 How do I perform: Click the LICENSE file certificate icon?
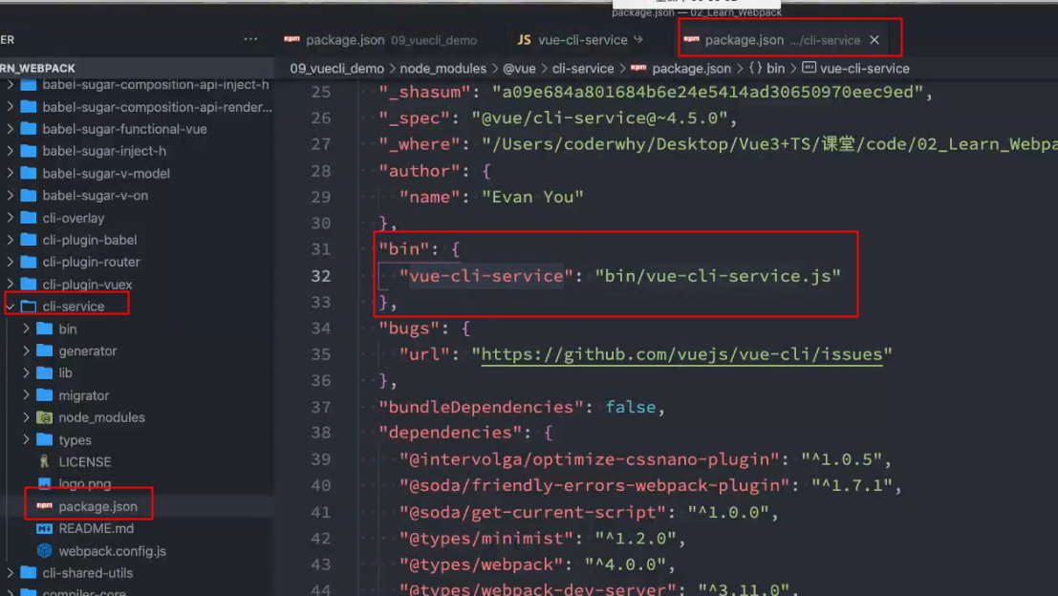pyautogui.click(x=45, y=462)
